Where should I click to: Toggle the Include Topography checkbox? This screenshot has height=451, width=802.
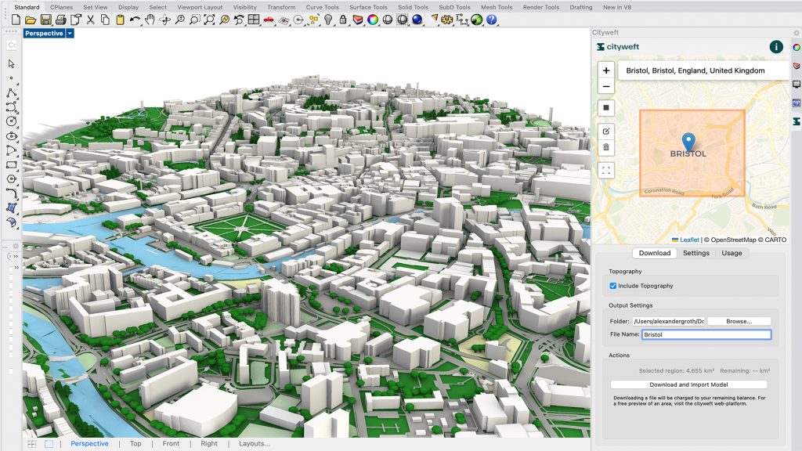(613, 286)
